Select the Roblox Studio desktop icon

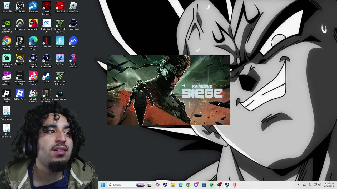click(7, 96)
